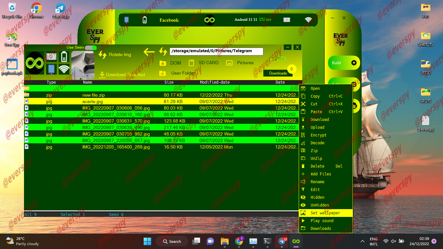Open Chrome from the taskbar

point(239,241)
